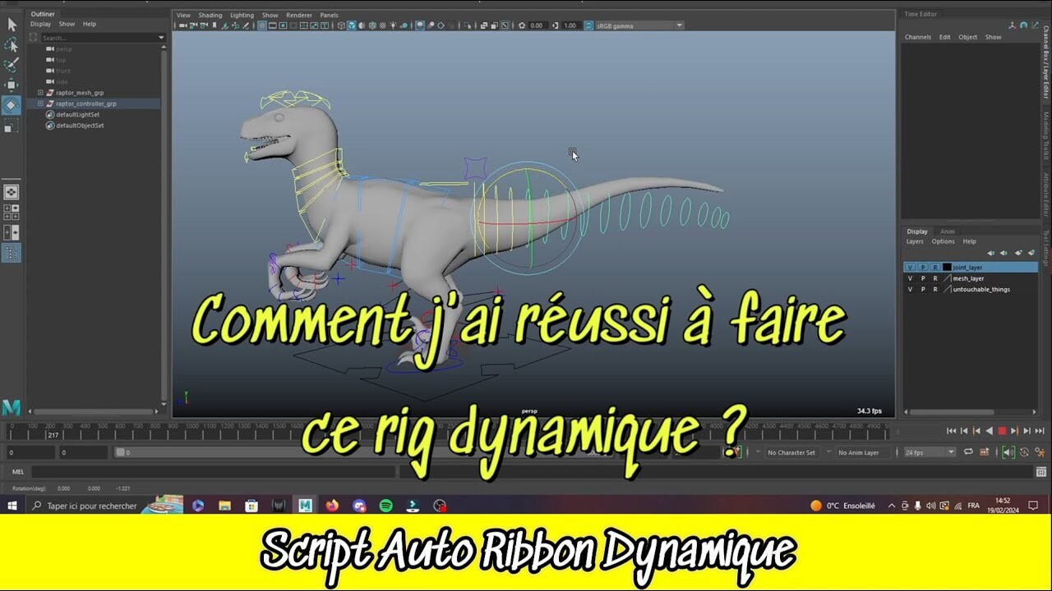Enable the mute audio toggle in the playback bar

click(x=1008, y=451)
